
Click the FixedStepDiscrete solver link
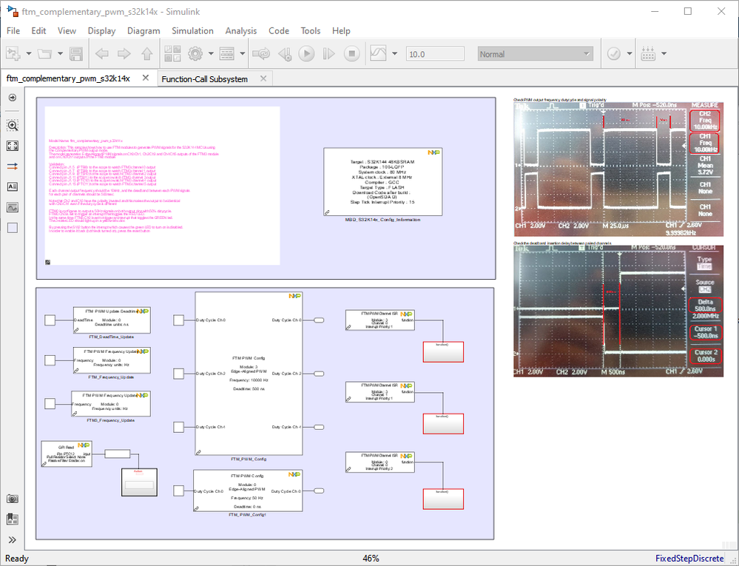[689, 559]
